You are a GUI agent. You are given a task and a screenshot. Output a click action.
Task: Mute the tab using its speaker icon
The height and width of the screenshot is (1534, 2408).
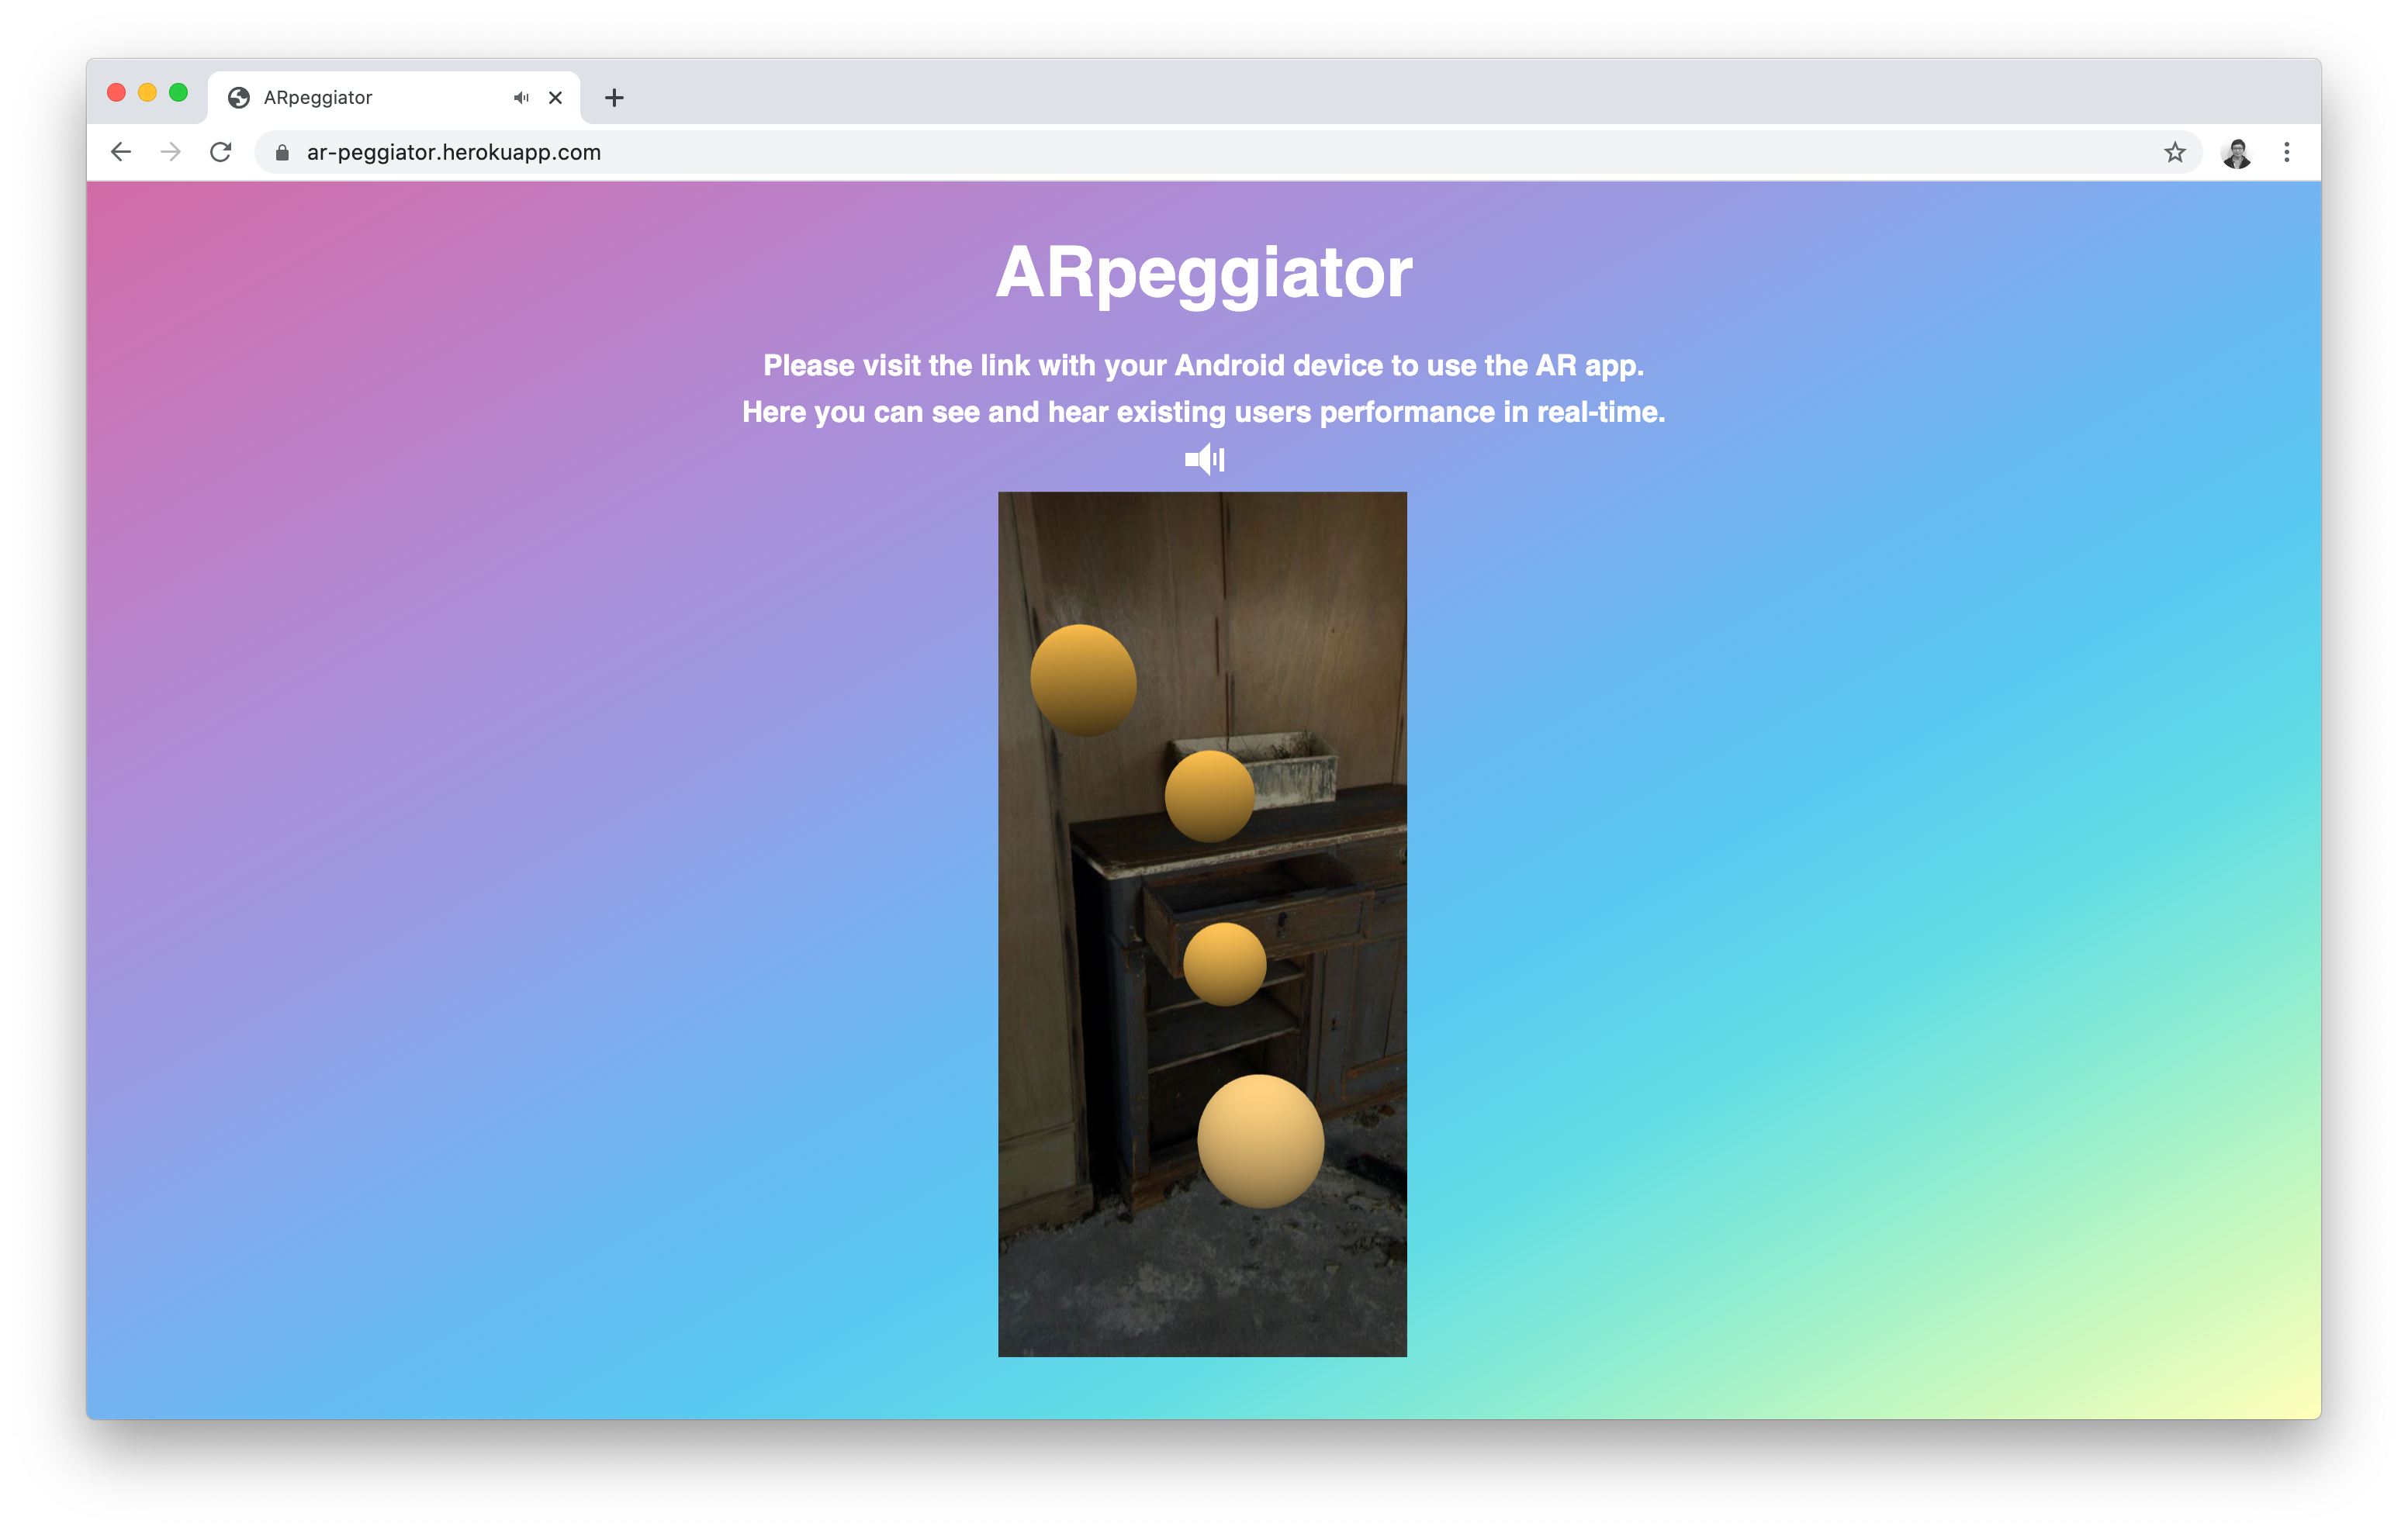tap(521, 97)
